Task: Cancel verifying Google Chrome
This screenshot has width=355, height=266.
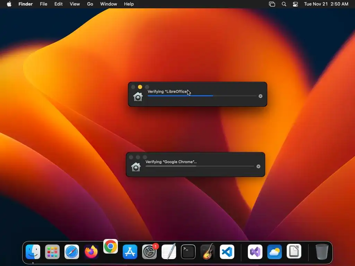Action: [259, 167]
